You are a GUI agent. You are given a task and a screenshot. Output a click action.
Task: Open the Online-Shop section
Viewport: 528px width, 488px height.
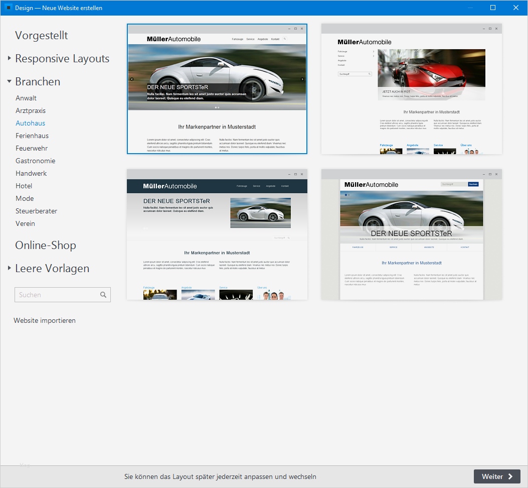pyautogui.click(x=46, y=246)
